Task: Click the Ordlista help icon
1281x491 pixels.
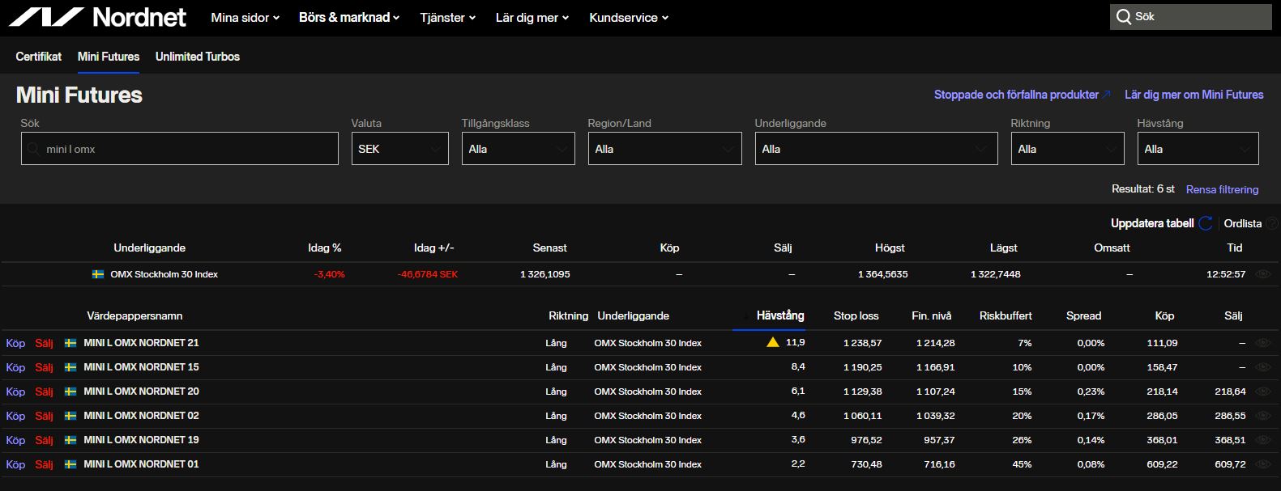Action: 1272,223
